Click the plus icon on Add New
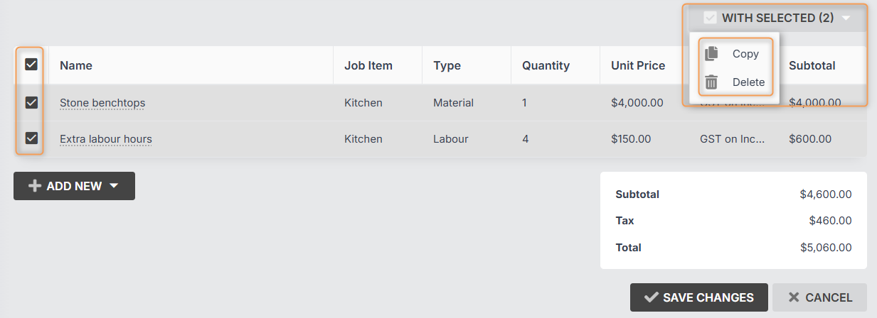The width and height of the screenshot is (877, 318). [x=34, y=186]
